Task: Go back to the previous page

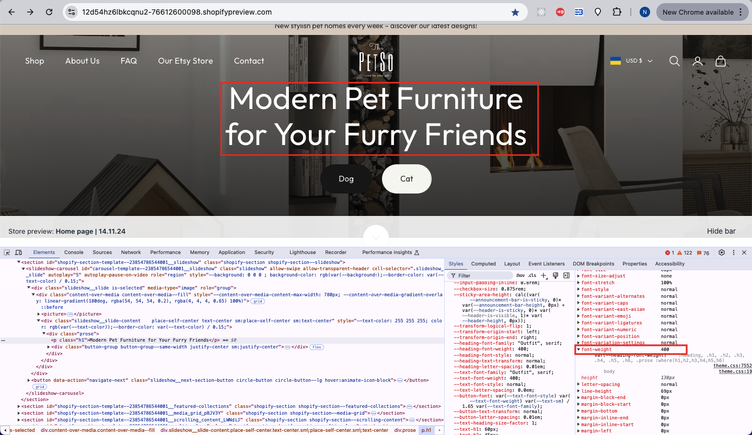Action: 11,12
